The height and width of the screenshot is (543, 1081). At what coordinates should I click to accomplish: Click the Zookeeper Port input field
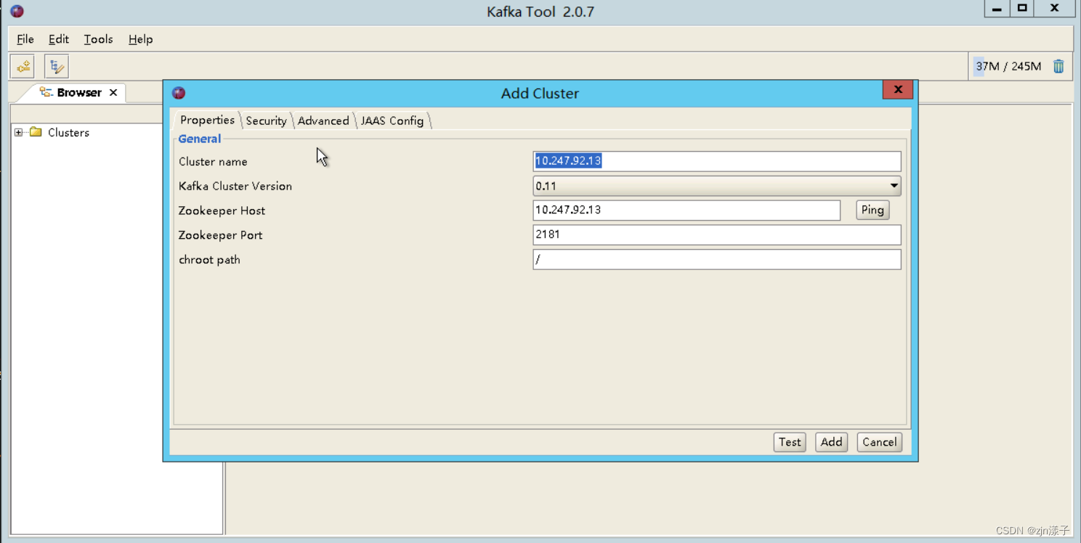tap(717, 234)
